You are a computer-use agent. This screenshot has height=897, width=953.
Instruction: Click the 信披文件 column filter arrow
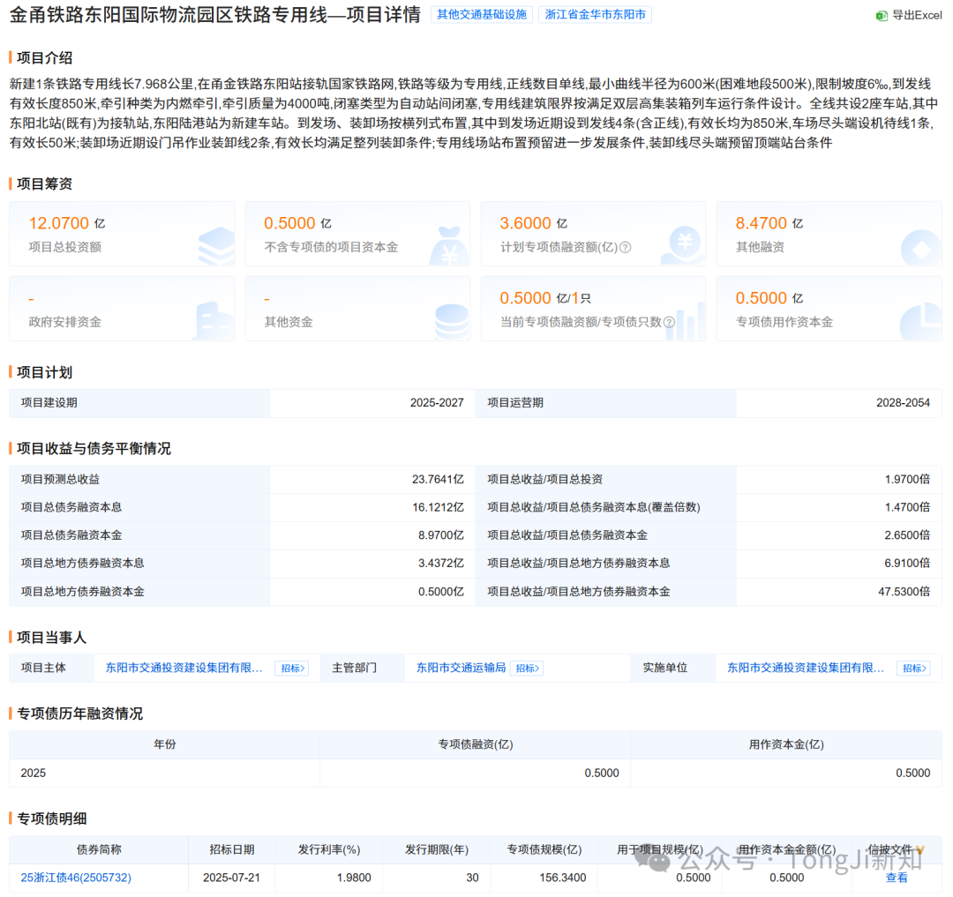tap(919, 850)
